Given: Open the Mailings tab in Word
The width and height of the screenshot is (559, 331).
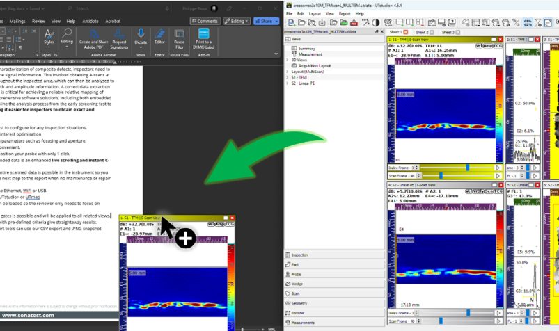Looking at the screenshot, I should tap(17, 21).
